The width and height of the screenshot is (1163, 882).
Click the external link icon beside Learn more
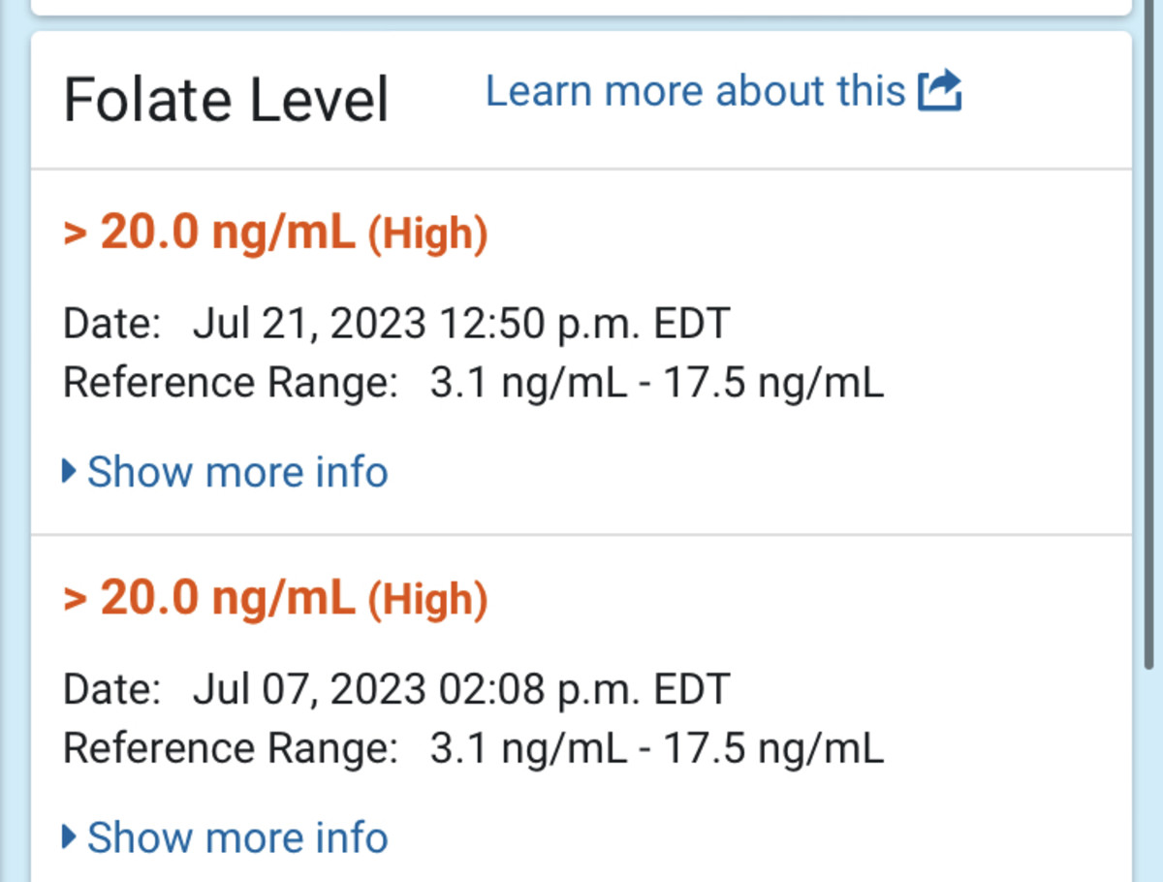coord(939,91)
